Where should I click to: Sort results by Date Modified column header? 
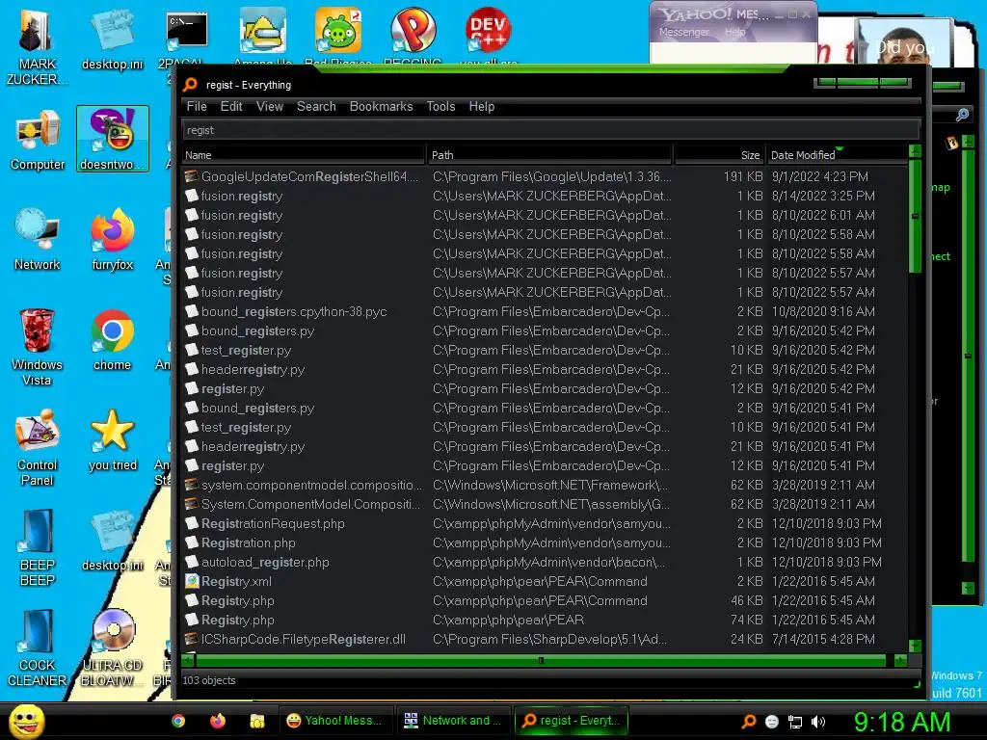(x=838, y=155)
